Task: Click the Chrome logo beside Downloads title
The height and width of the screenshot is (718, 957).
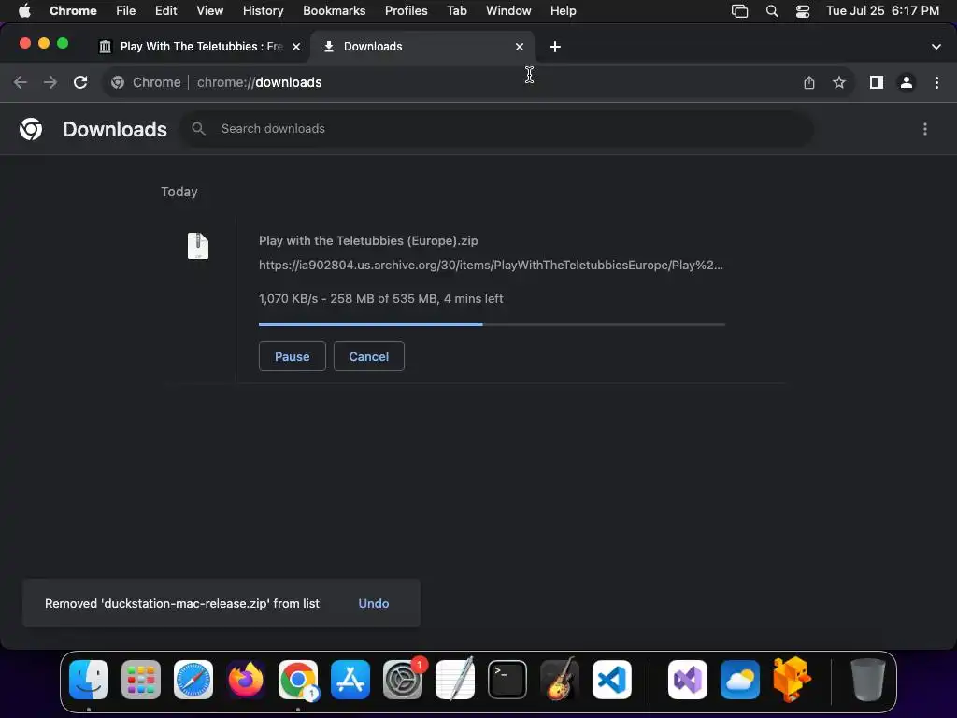Action: [x=31, y=129]
